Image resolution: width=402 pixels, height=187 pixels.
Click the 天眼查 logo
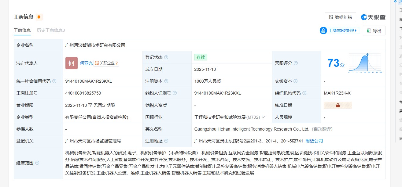click(x=373, y=17)
